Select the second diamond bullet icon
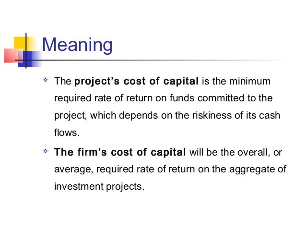306x230 pixels. [x=46, y=151]
